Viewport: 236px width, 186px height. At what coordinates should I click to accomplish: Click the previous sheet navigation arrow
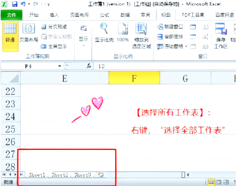pyautogui.click(x=10, y=174)
